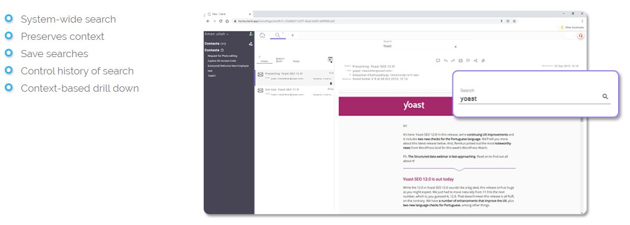Open 'Presenting: Yoast SEO 12.0!' email result
The width and height of the screenshot is (630, 225).
click(x=295, y=78)
